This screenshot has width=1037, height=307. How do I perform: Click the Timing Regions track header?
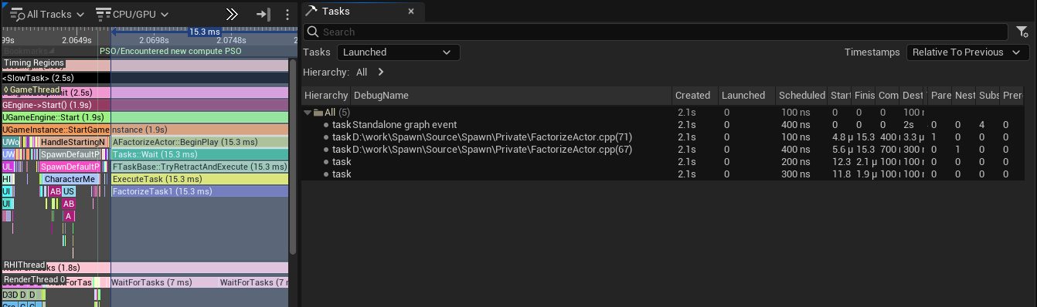point(33,63)
